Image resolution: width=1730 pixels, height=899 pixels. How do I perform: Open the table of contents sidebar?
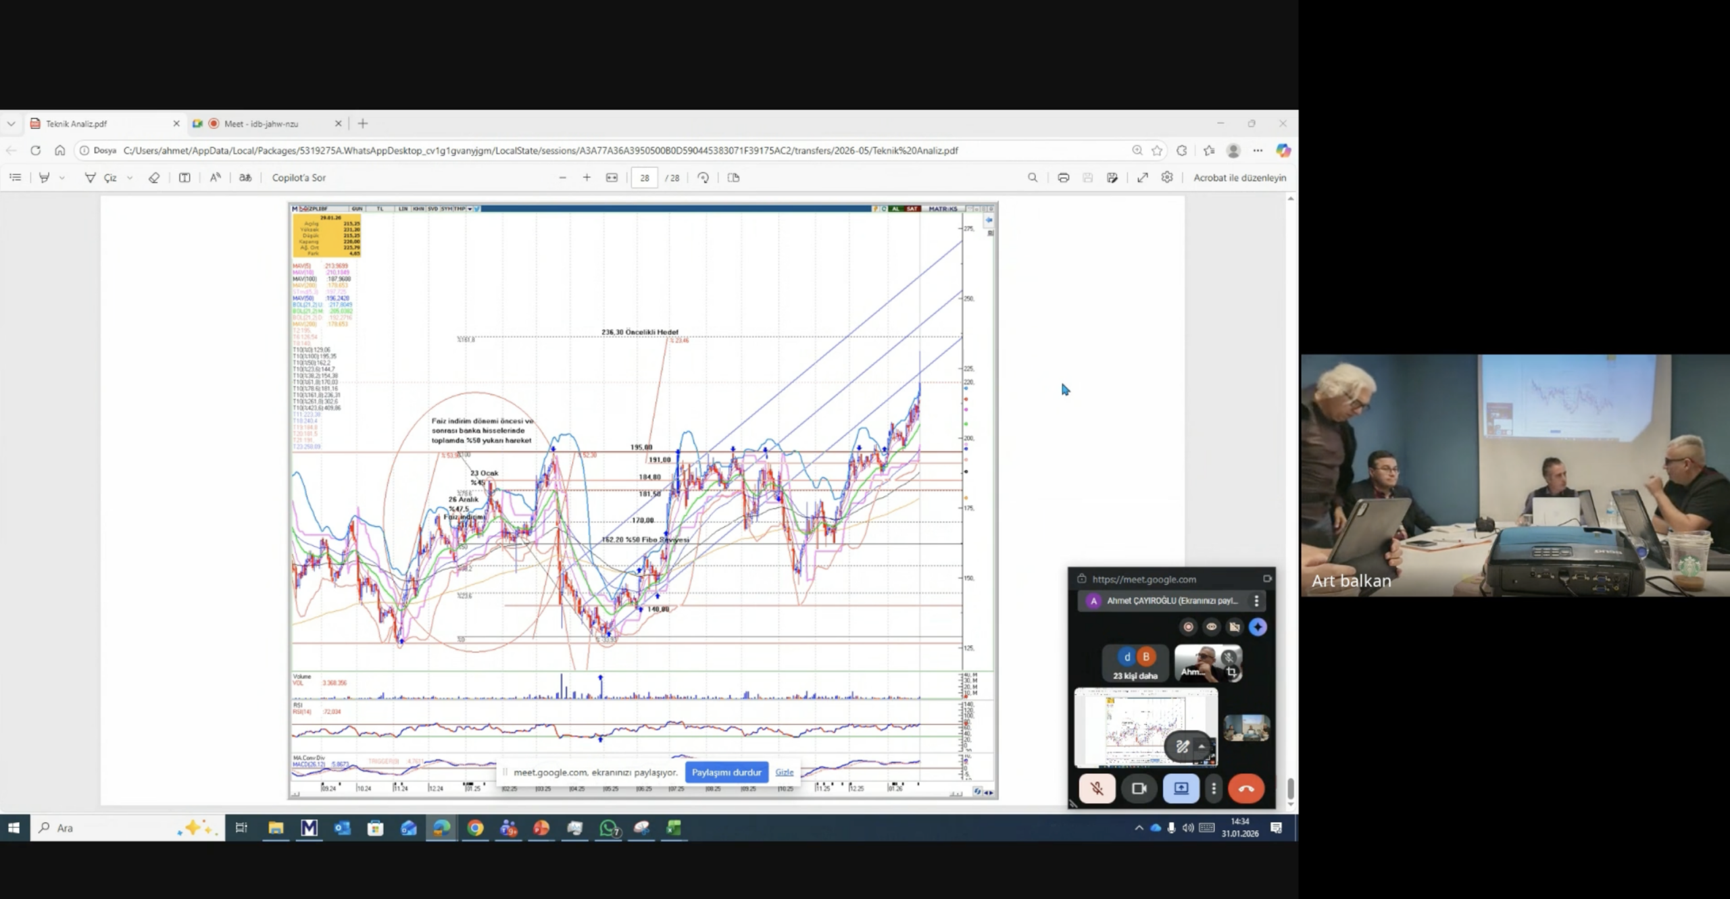tap(16, 178)
